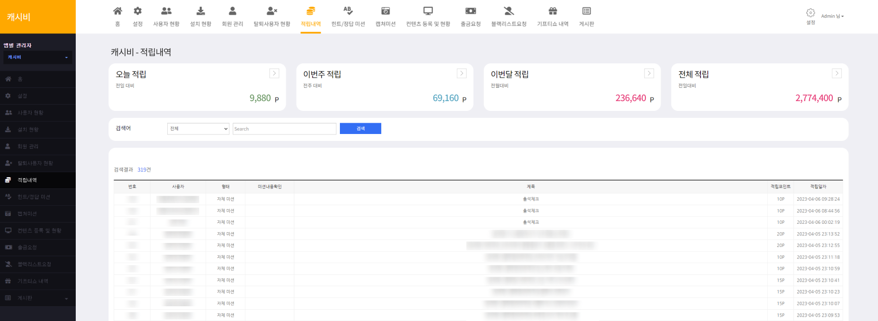
Task: Open 기프티쇼 내역 in top navigation
Action: (553, 17)
